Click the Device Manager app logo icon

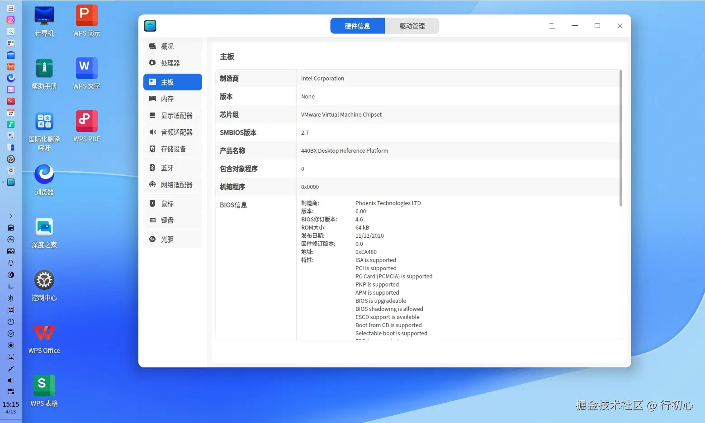coord(150,26)
